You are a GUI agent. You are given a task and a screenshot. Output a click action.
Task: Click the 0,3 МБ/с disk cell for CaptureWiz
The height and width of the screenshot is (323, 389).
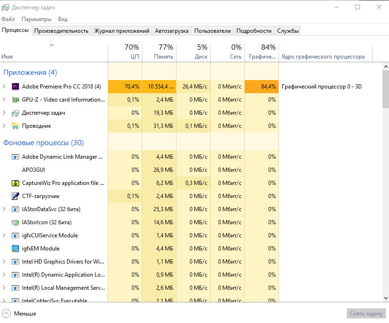pos(193,183)
